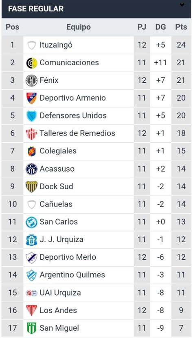Click the Los Andes red-striped crest
This screenshot has width=193, height=338.
tap(32, 310)
